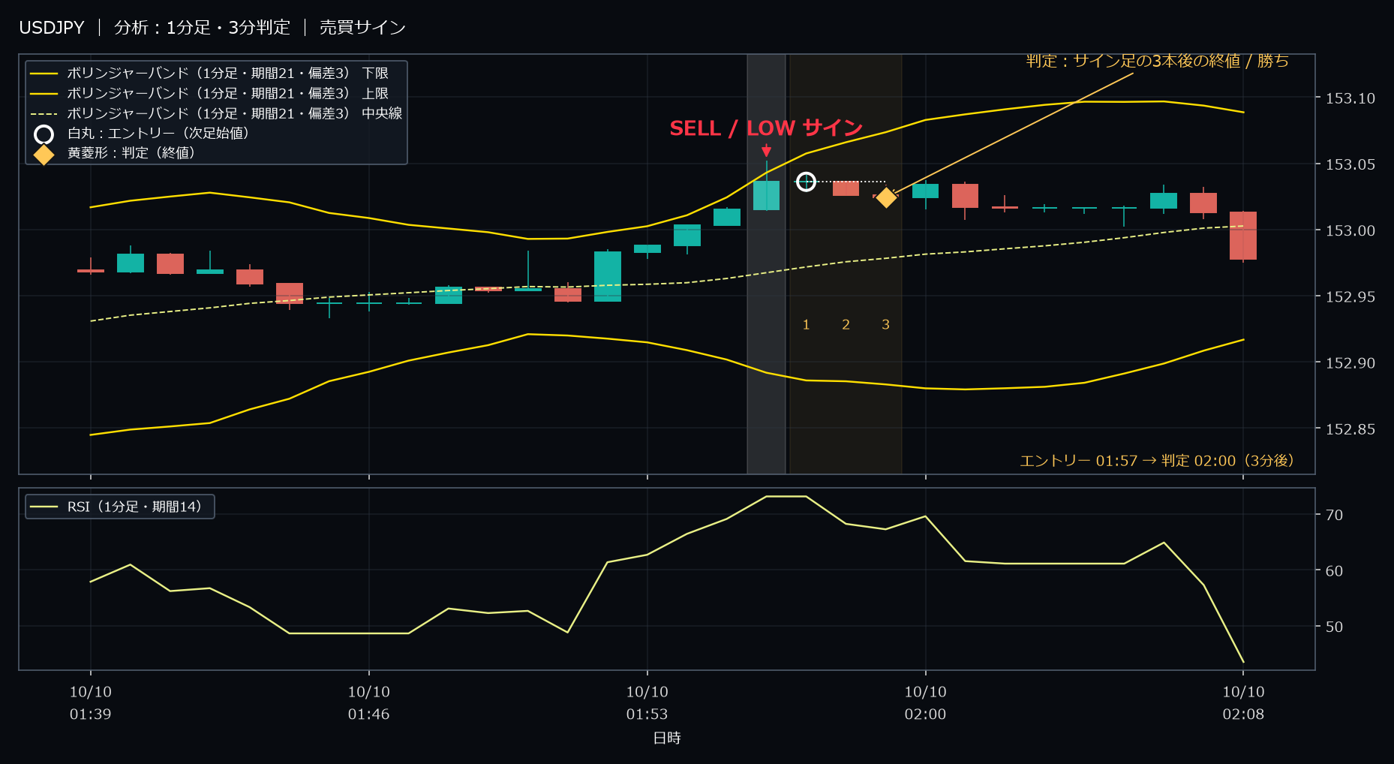The image size is (1394, 764).
Task: Click the 10/10 02:00 time axis label
Action: tap(926, 703)
